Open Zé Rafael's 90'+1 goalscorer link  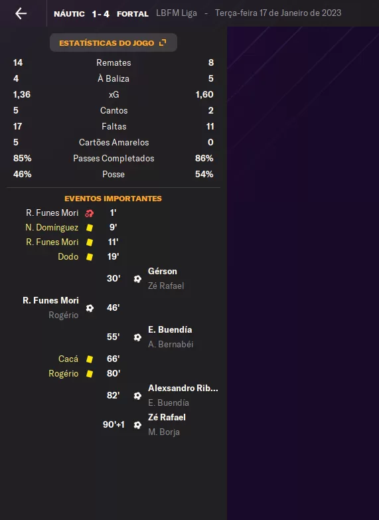click(167, 417)
